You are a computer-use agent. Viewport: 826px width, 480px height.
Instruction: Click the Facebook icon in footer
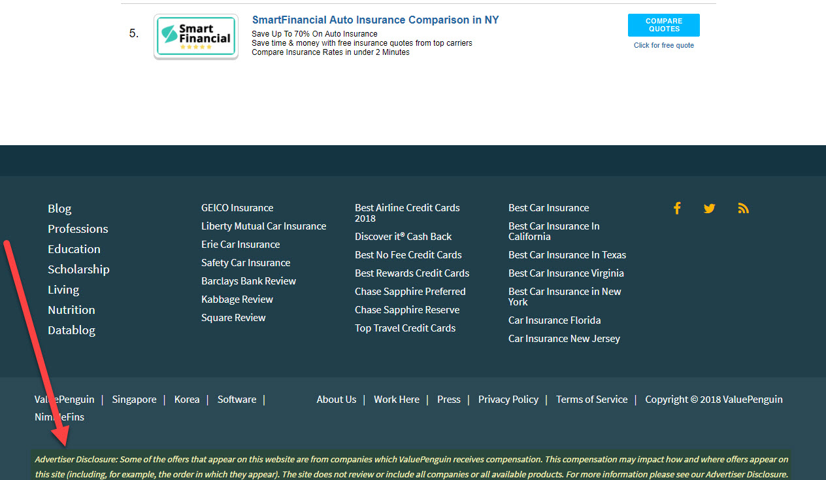[x=677, y=208]
